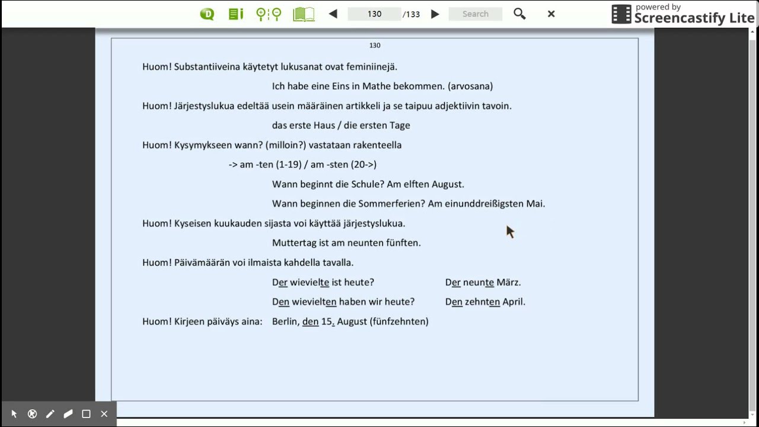Click the green speech bubble D icon
The image size is (759, 427).
[x=207, y=14]
